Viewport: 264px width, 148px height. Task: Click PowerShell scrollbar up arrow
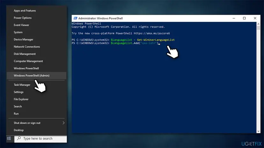[x=259, y=24]
